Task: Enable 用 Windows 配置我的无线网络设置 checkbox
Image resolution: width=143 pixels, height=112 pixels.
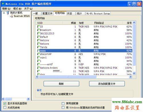Action: click(63, 107)
